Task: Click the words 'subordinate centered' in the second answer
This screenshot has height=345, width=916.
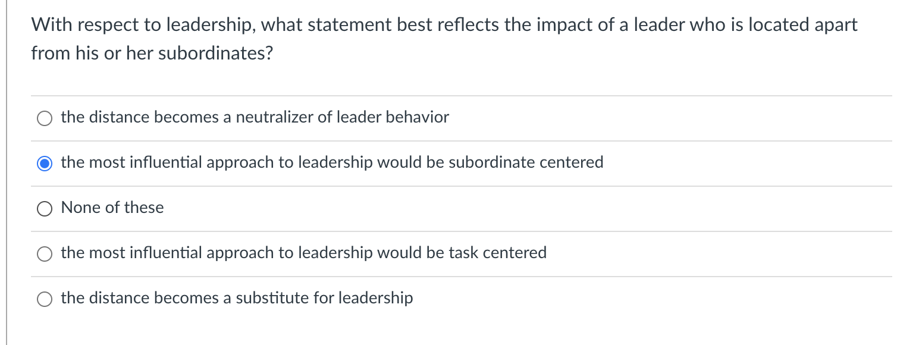Action: click(526, 162)
